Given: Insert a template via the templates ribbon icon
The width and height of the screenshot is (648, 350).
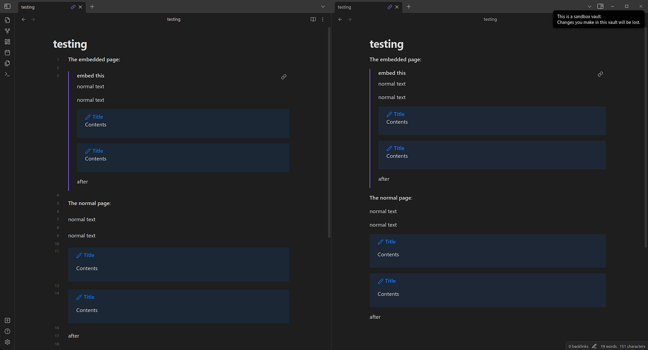Looking at the screenshot, I should coord(7,63).
